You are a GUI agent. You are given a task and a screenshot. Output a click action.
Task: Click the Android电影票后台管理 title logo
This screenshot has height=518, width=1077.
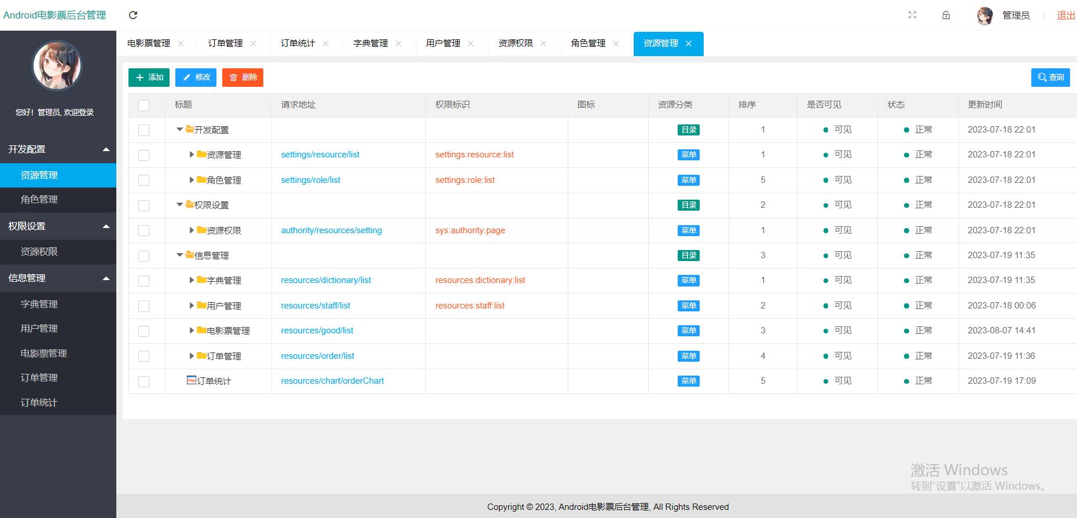(54, 15)
